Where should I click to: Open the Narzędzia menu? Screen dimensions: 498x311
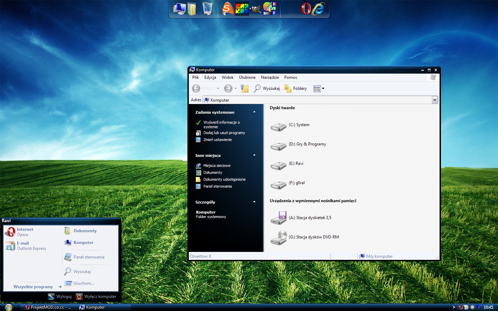tap(270, 77)
